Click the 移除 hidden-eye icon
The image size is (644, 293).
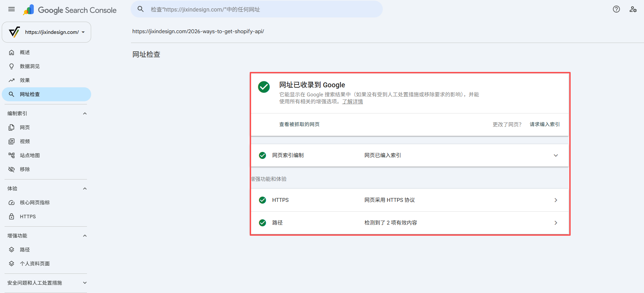point(12,169)
